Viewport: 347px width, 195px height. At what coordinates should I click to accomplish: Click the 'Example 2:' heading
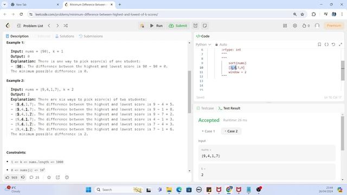(x=16, y=81)
